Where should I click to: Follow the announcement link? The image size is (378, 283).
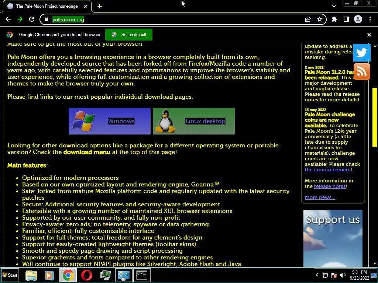click(328, 170)
